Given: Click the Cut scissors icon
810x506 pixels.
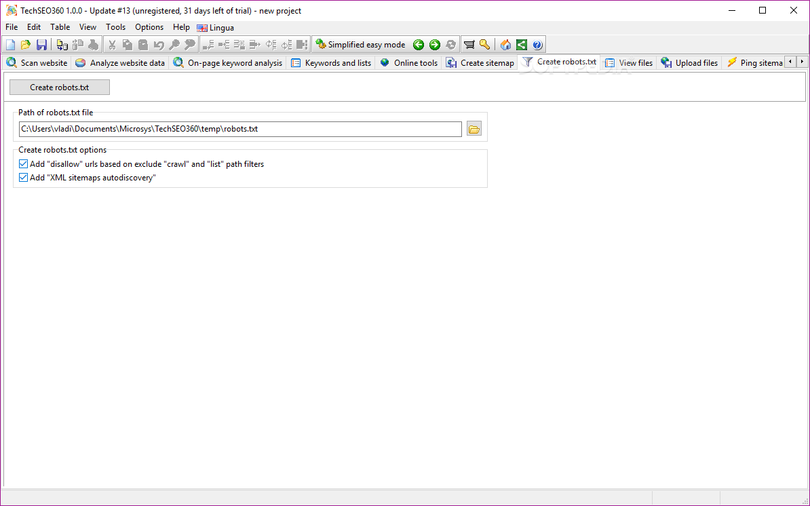Looking at the screenshot, I should pos(111,45).
